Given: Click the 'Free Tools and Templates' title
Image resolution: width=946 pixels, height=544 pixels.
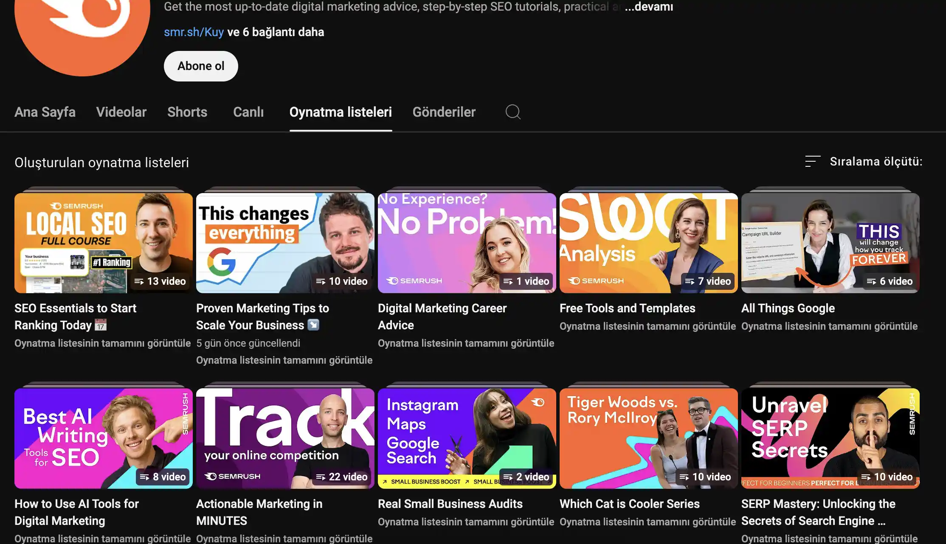Looking at the screenshot, I should click(x=627, y=308).
